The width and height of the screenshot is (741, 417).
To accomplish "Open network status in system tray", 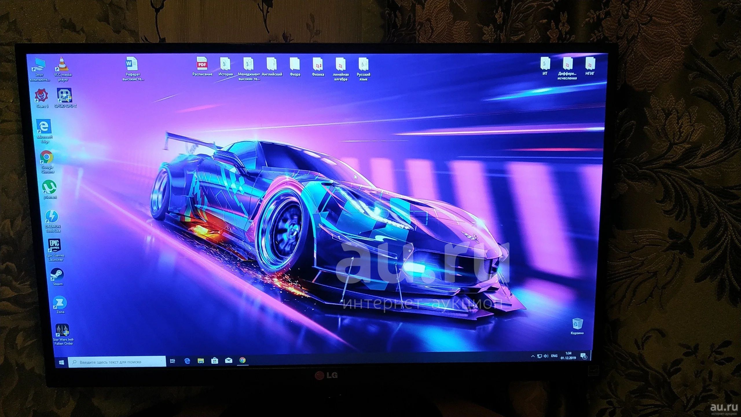I will pyautogui.click(x=540, y=356).
